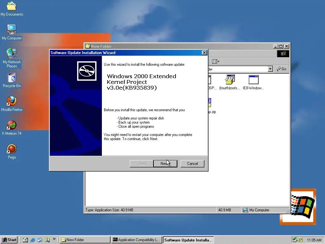Screen dimensions: 325x244
Task: Click Go button in New Folder address bar
Action: coord(282,69)
